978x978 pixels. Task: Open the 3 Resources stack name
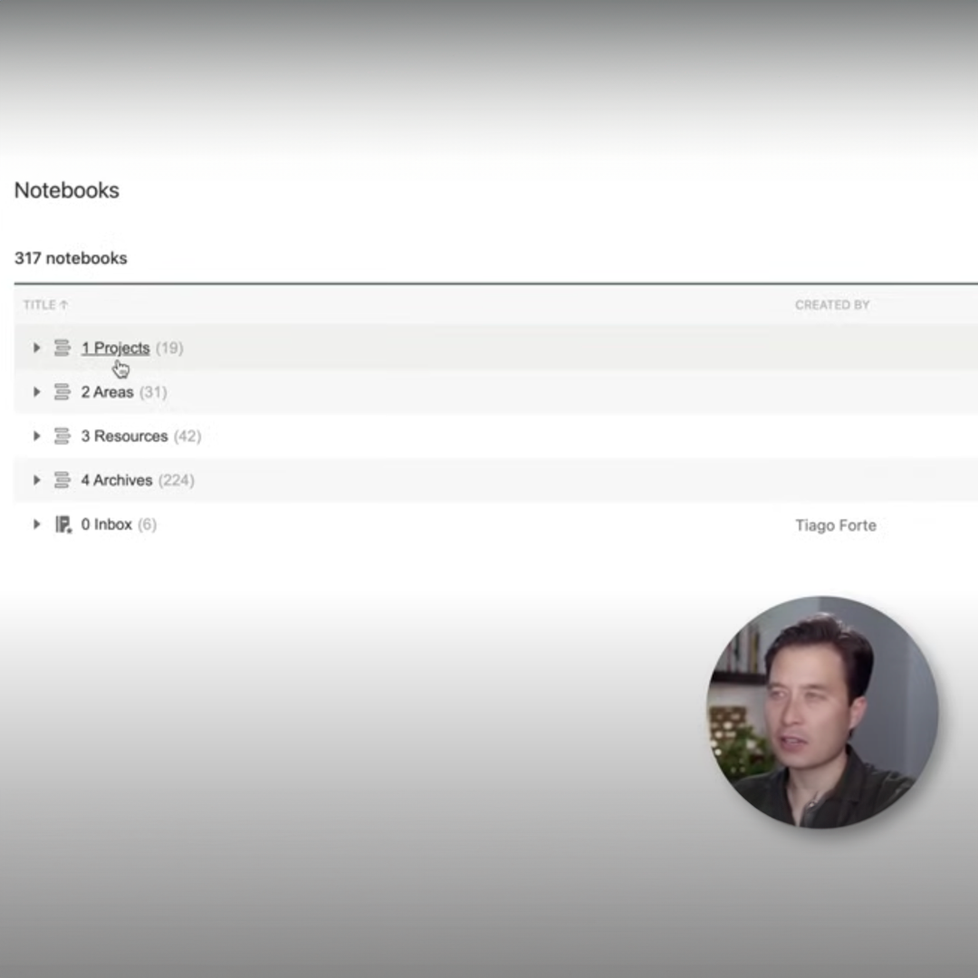click(124, 436)
